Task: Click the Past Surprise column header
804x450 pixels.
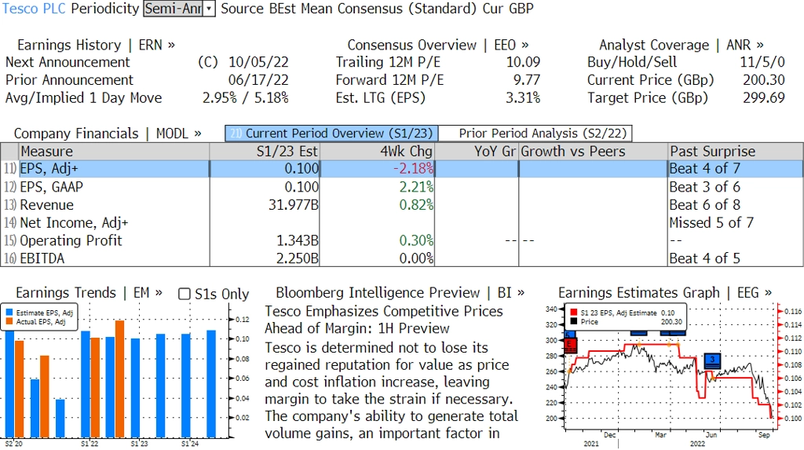Action: click(735, 152)
